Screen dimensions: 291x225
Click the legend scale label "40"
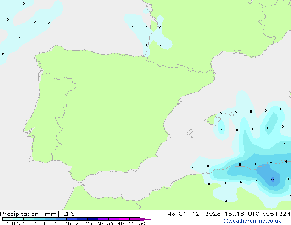[x=121, y=223]
